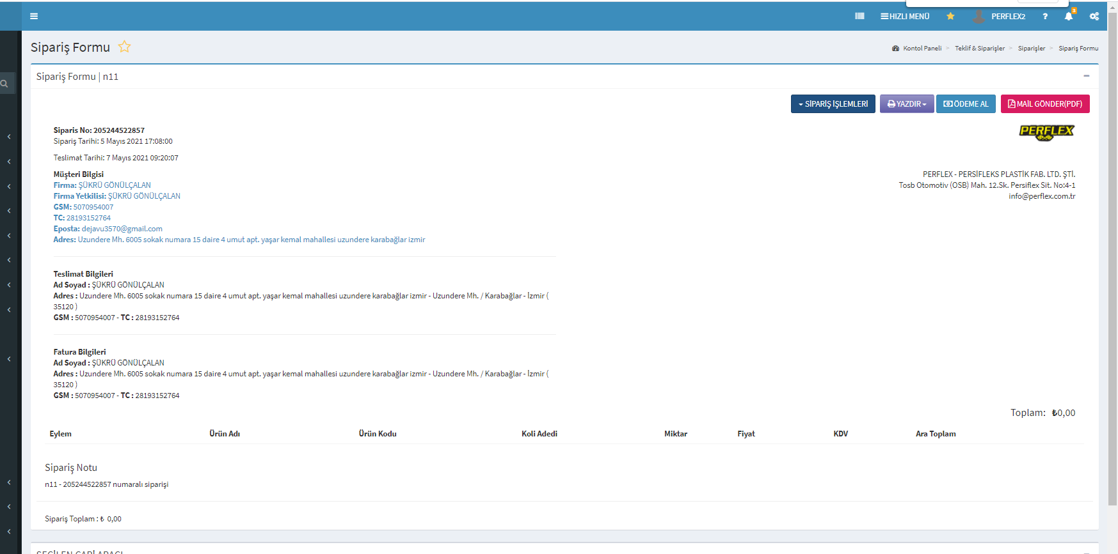The image size is (1118, 554).
Task: Click the ÖDEME AL button
Action: (x=965, y=104)
